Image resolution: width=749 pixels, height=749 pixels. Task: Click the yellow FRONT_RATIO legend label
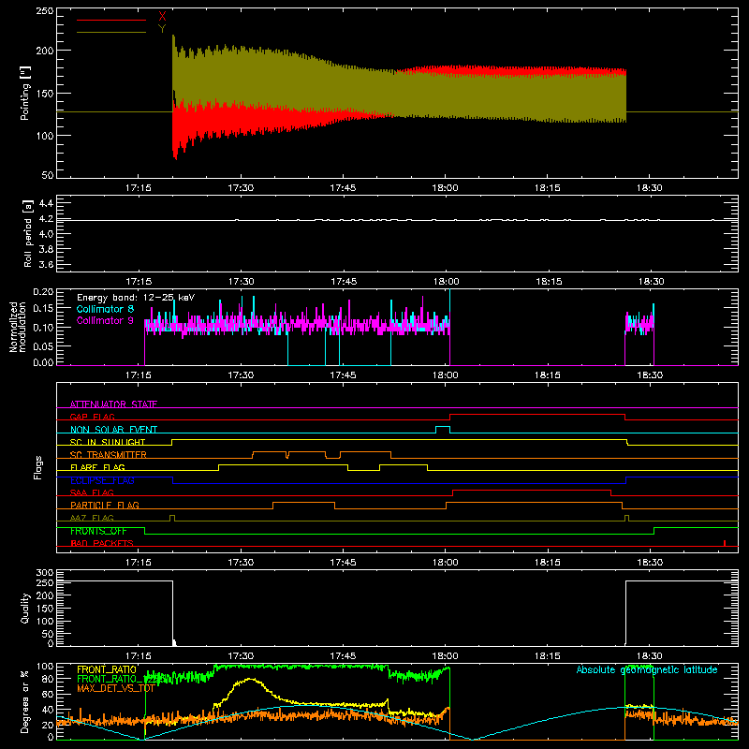pyautogui.click(x=107, y=669)
